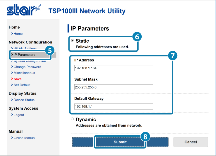This screenshot has width=216, height=156.
Task: Click the 'IP Parameters' page heading
Action: pyautogui.click(x=90, y=29)
